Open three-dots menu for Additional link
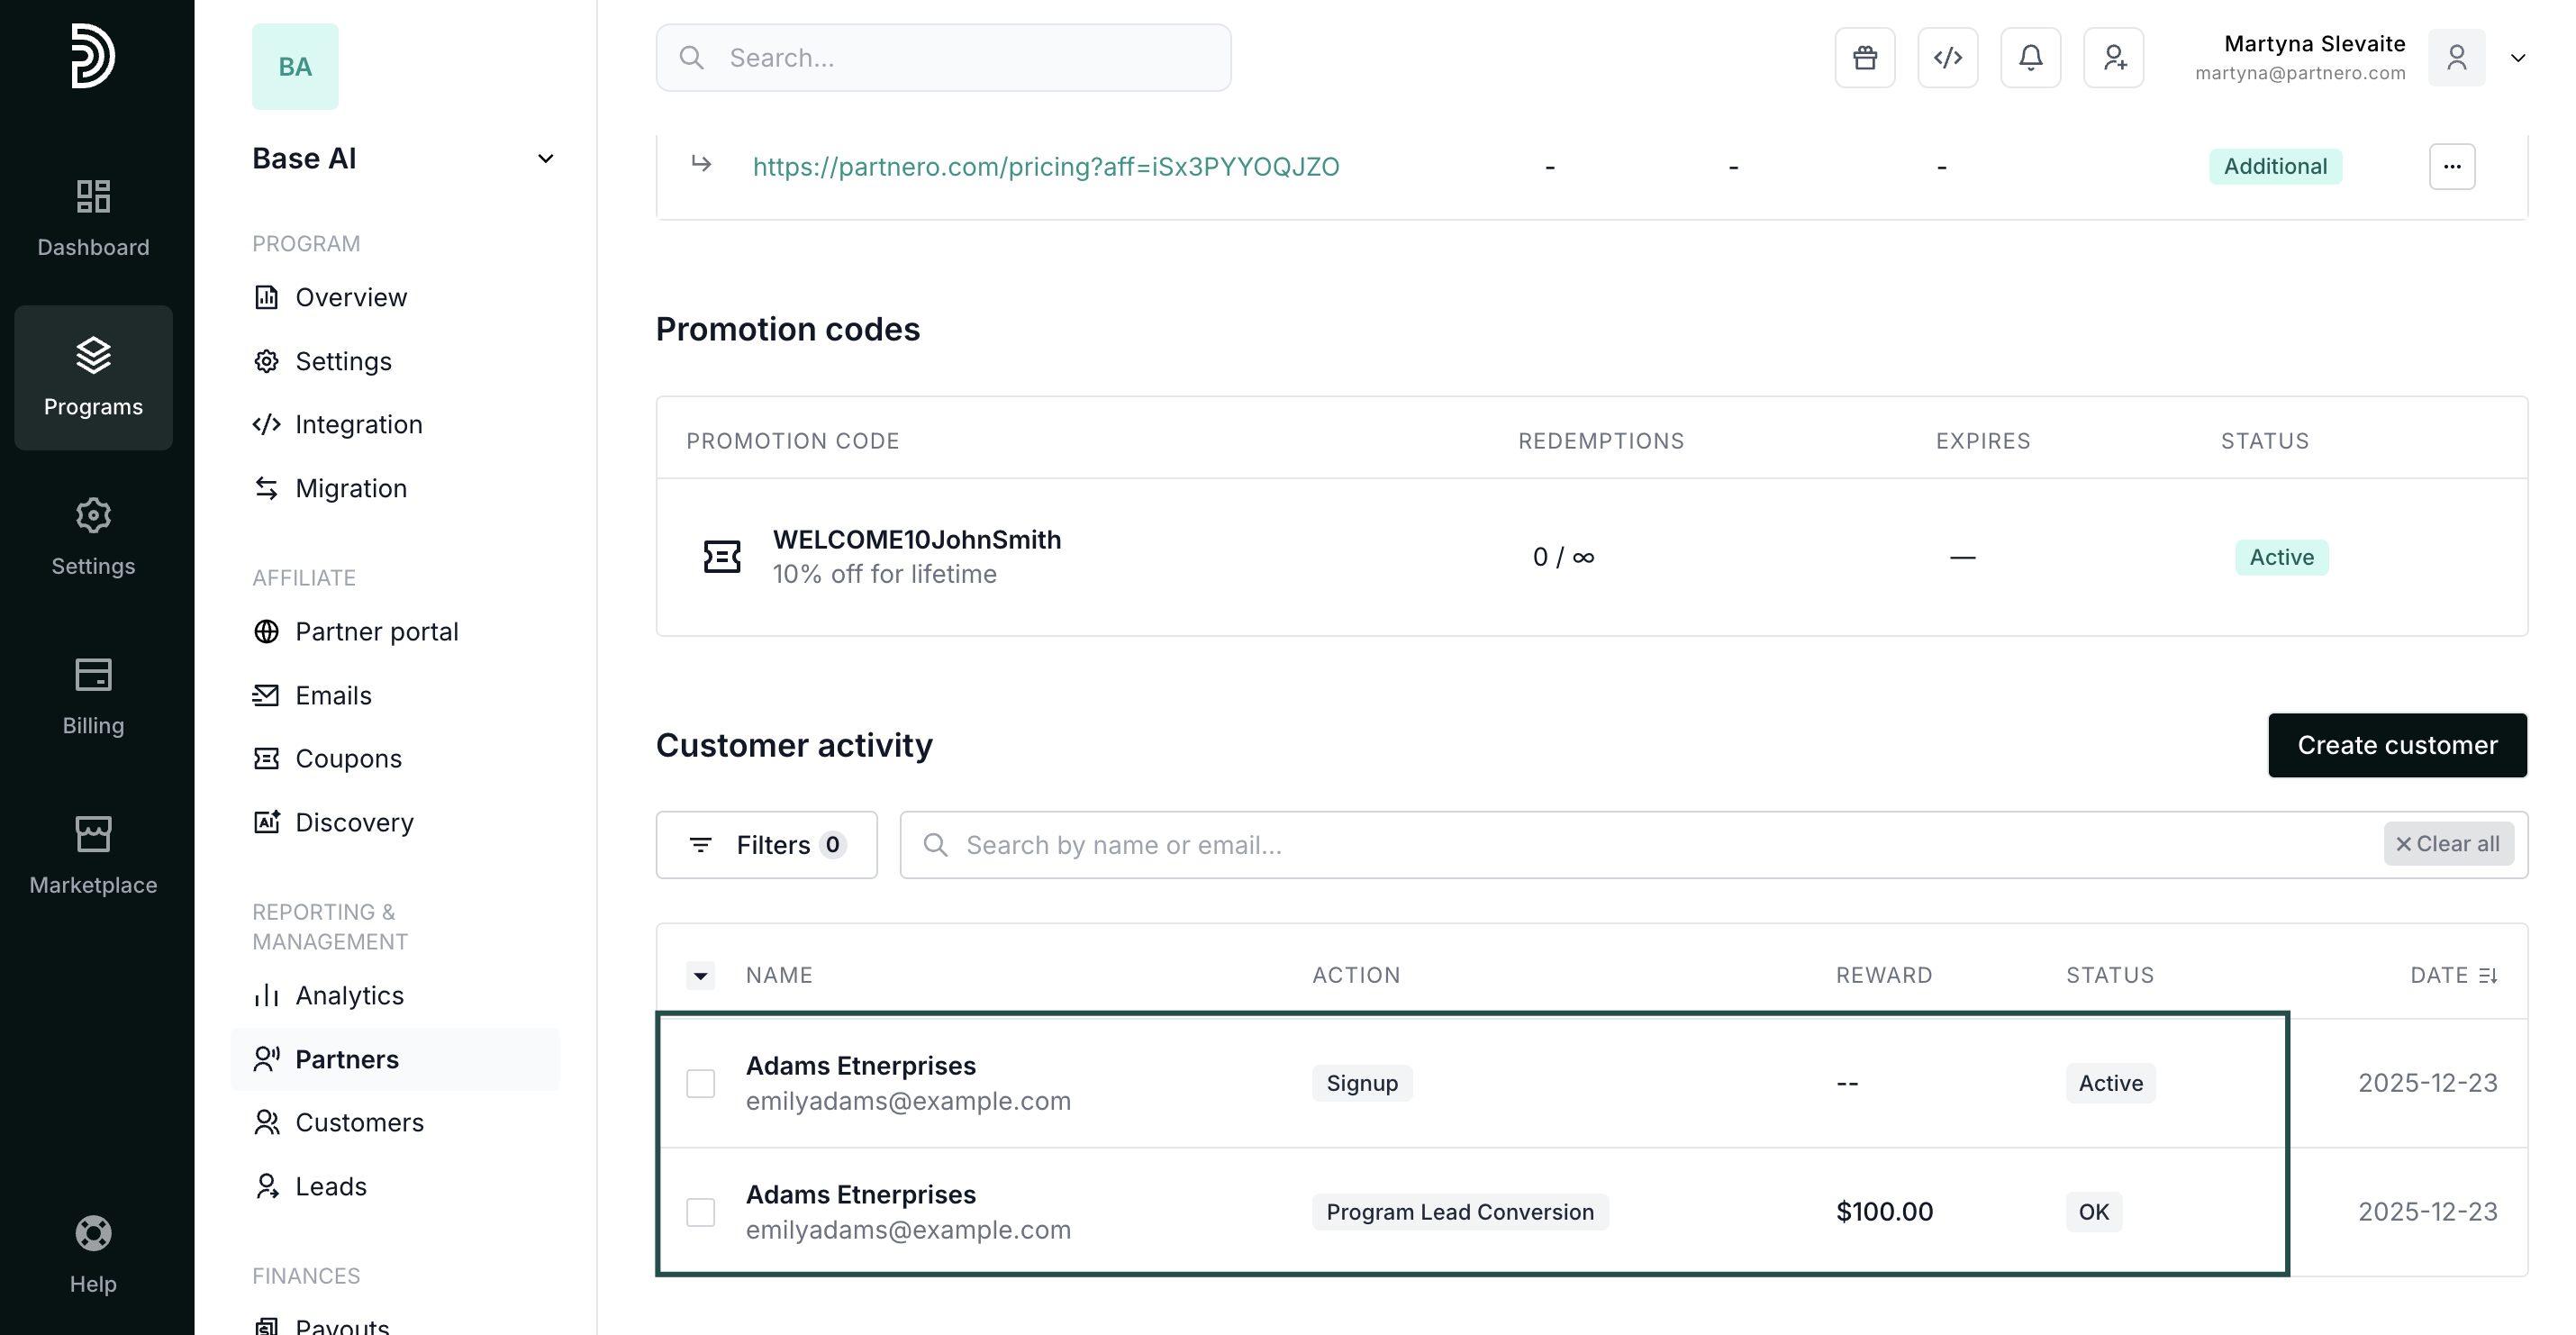 2451,166
